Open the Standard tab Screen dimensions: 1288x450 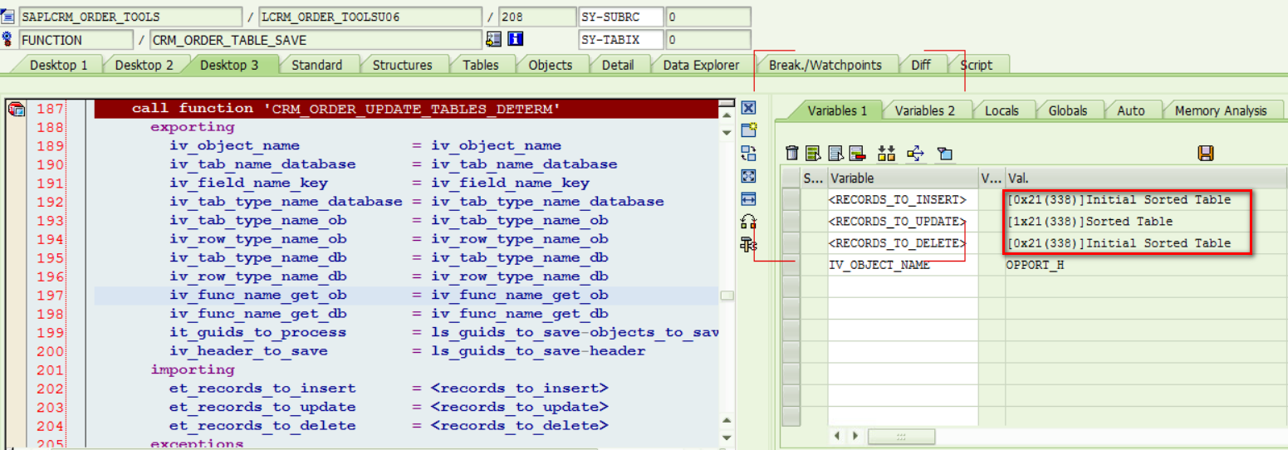click(x=316, y=65)
